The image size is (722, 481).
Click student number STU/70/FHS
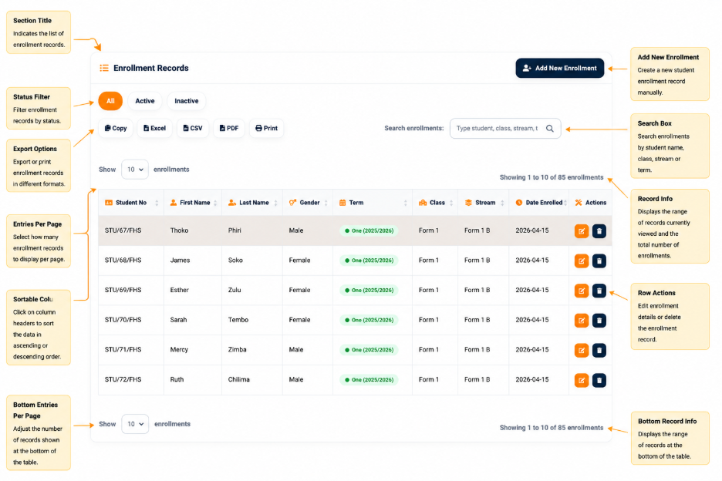click(x=123, y=320)
